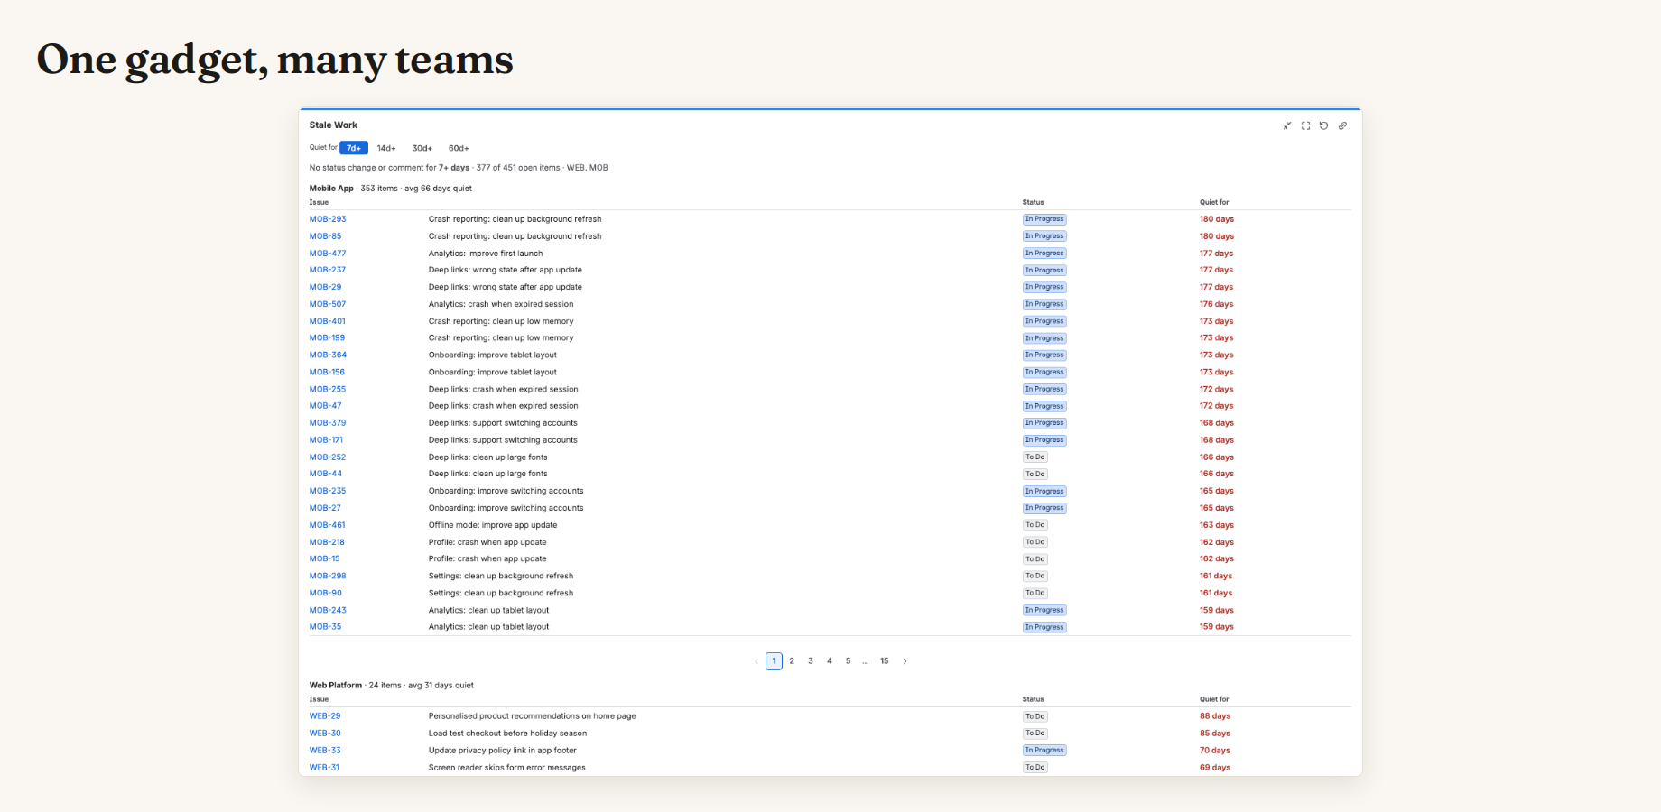This screenshot has width=1661, height=812.
Task: Open issue MOB-29 link
Action: [325, 287]
